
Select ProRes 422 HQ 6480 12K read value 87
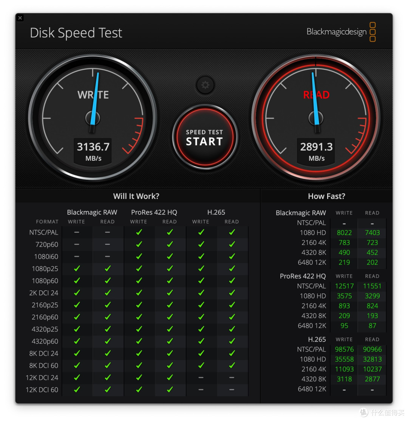[x=372, y=326]
